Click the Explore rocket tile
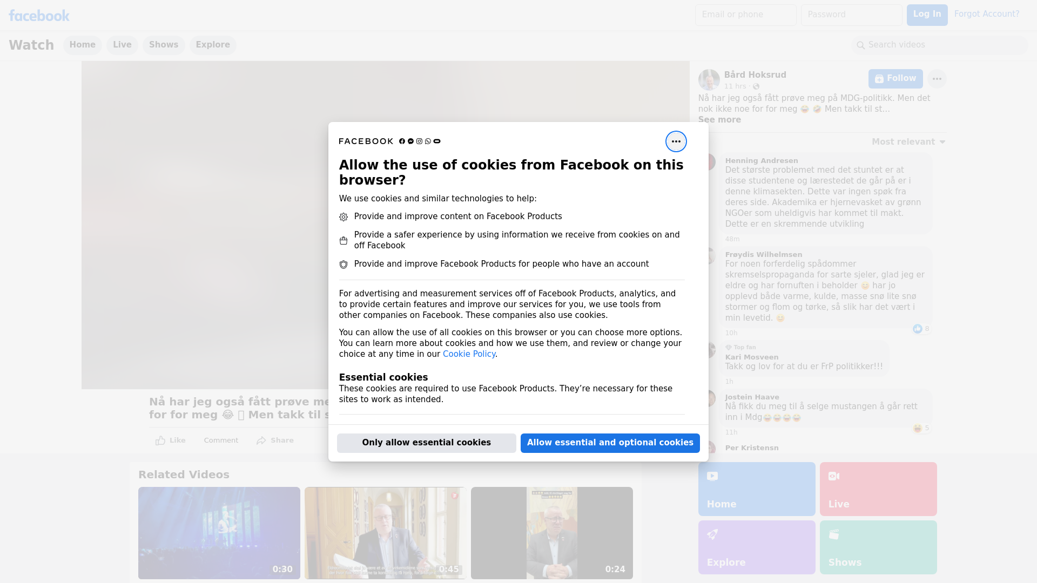Viewport: 1037px width, 583px height. point(756,547)
